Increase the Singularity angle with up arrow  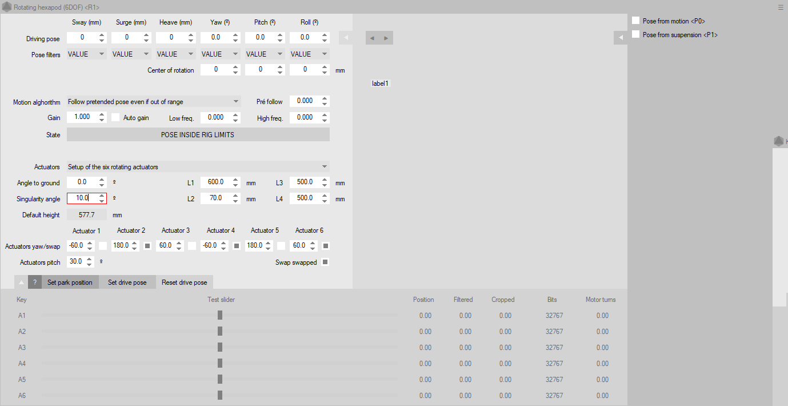[102, 196]
